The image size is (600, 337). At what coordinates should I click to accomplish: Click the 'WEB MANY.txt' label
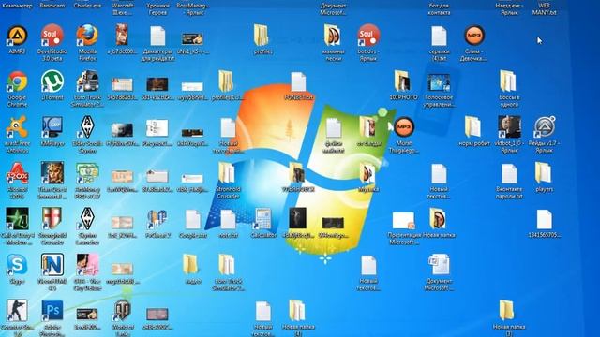pyautogui.click(x=544, y=9)
